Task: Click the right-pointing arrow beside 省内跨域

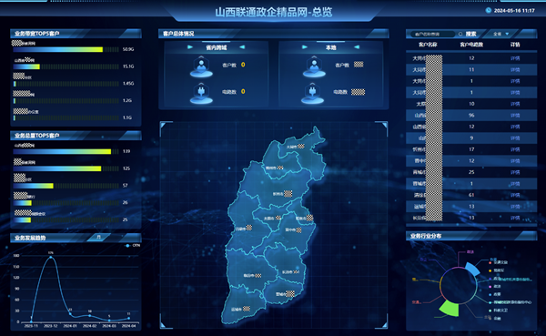Action: tap(190, 47)
